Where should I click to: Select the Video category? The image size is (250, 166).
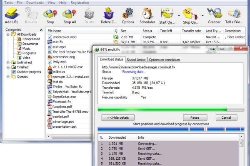click(x=26, y=58)
